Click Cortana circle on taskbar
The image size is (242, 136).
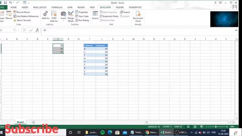70,132
